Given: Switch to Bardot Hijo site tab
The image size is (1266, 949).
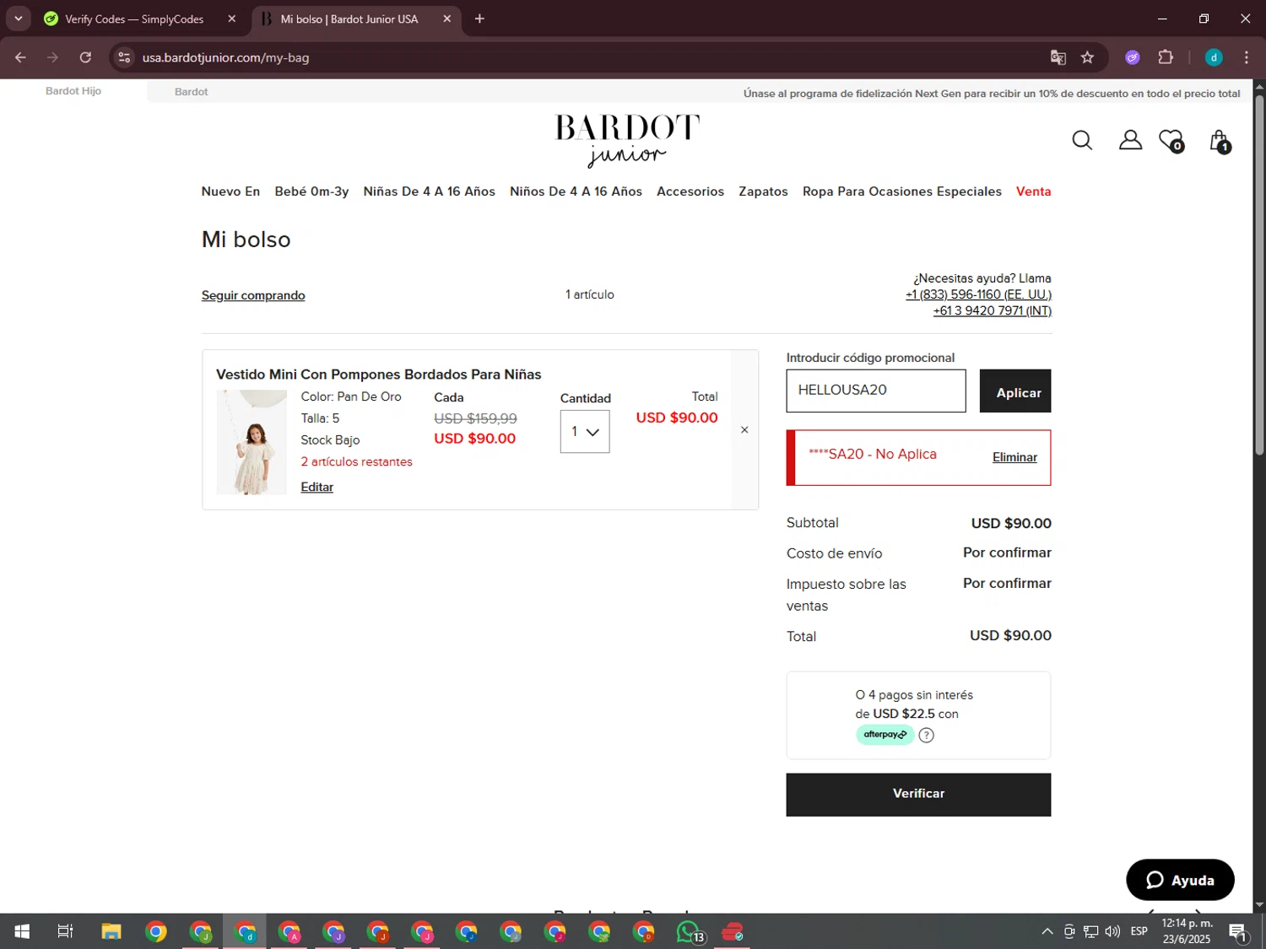Looking at the screenshot, I should (x=73, y=91).
